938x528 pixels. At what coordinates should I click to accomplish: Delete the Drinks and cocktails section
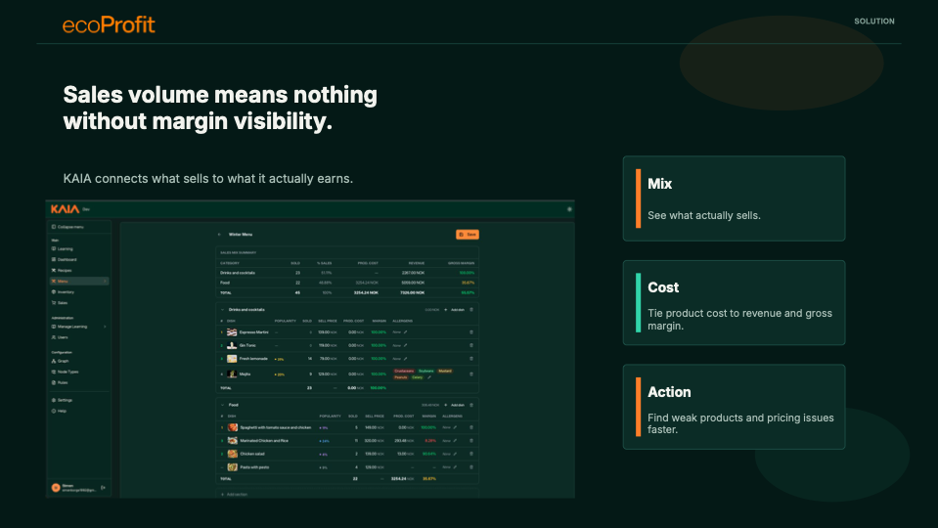(x=471, y=310)
